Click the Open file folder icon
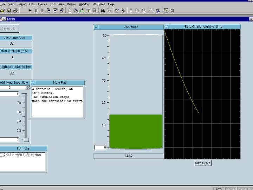The width and height of the screenshot is (253, 190). (x=3, y=11)
